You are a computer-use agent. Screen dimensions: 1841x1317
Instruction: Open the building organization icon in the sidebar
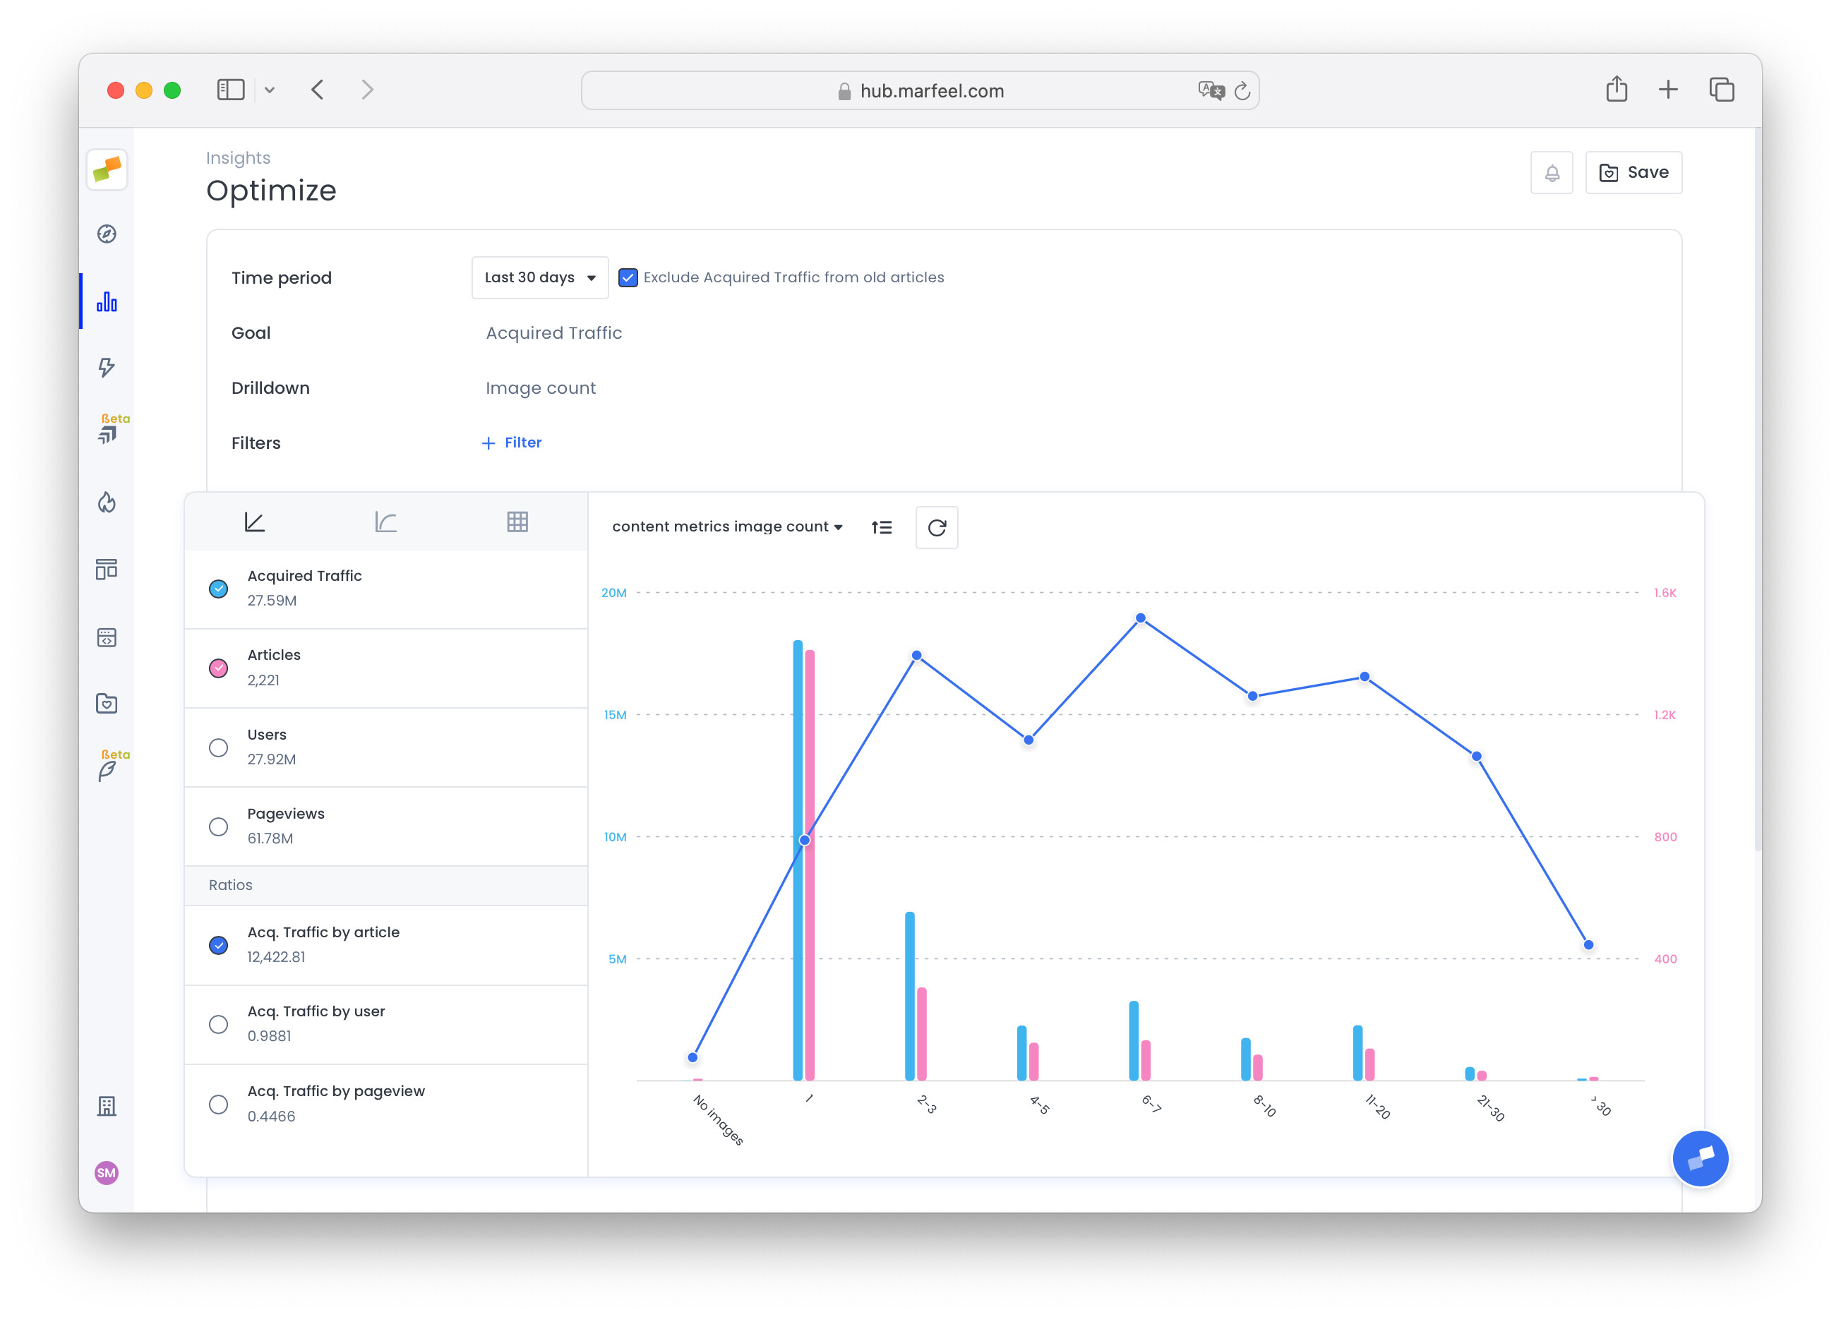point(107,1106)
